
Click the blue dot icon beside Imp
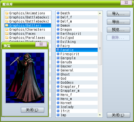pyautogui.click(x=58, y=115)
